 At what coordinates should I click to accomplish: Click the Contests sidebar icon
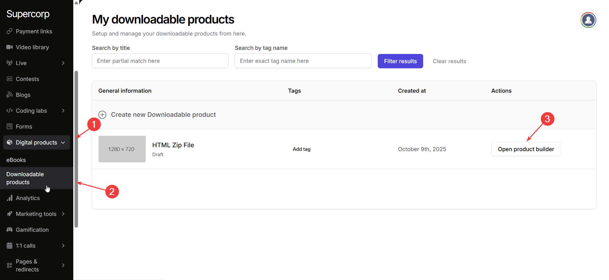(x=10, y=79)
